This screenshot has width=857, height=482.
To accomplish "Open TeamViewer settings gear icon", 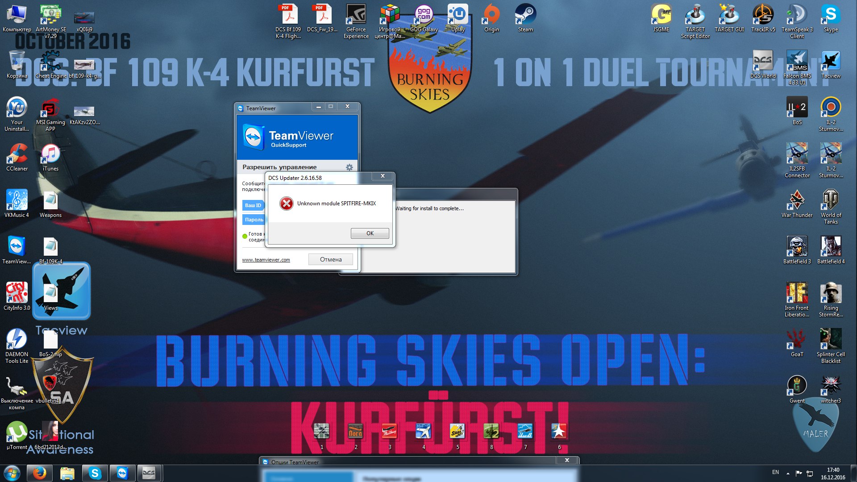I will tap(349, 167).
